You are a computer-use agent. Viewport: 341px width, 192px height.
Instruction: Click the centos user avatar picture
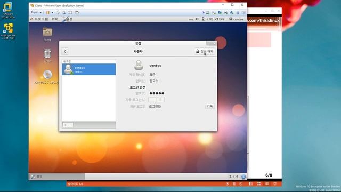pos(139,65)
